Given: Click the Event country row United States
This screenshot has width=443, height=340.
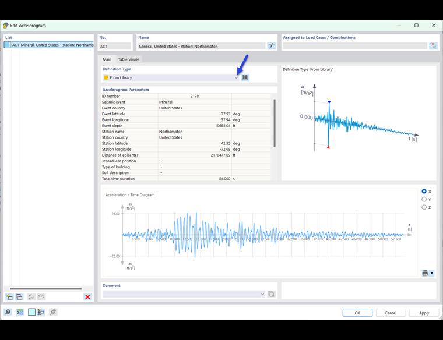Looking at the screenshot, I should point(185,108).
